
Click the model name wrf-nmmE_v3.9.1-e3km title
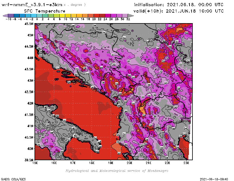tap(32, 5)
